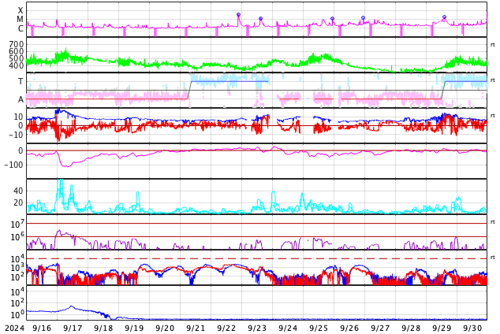Click the 9/27 date label
This screenshot has height=334, width=500.
[380, 328]
